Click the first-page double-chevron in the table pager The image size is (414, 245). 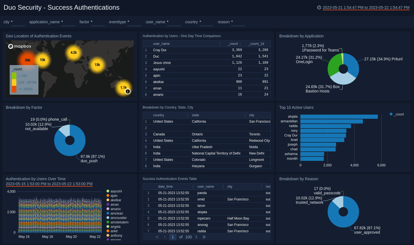tap(157, 237)
